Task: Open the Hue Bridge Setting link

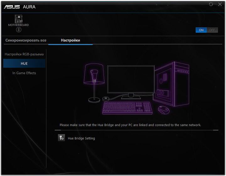Action: [81, 138]
